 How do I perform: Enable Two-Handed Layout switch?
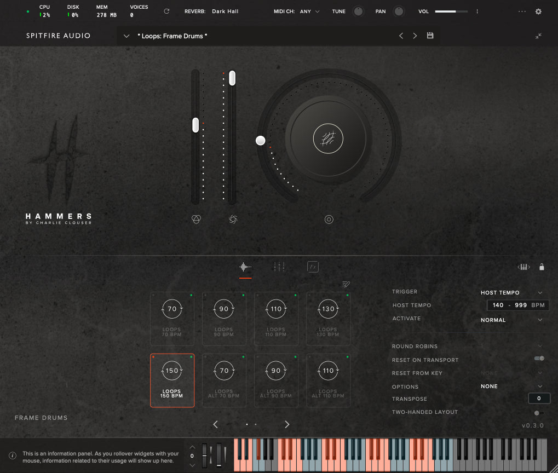point(539,413)
